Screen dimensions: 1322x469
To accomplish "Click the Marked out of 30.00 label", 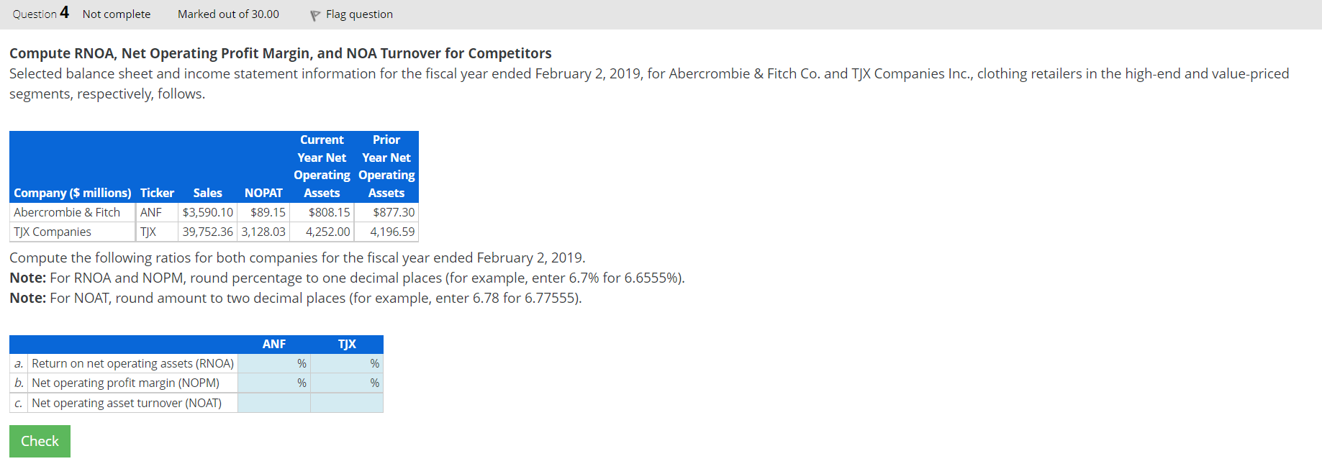I will pos(228,14).
